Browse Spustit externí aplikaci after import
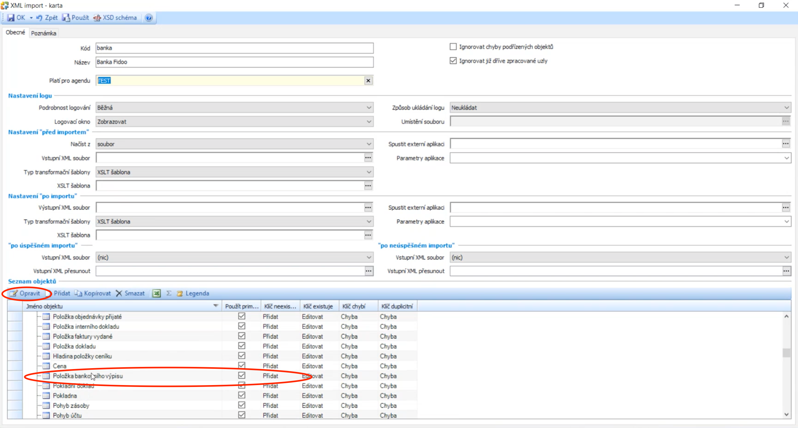 click(786, 207)
